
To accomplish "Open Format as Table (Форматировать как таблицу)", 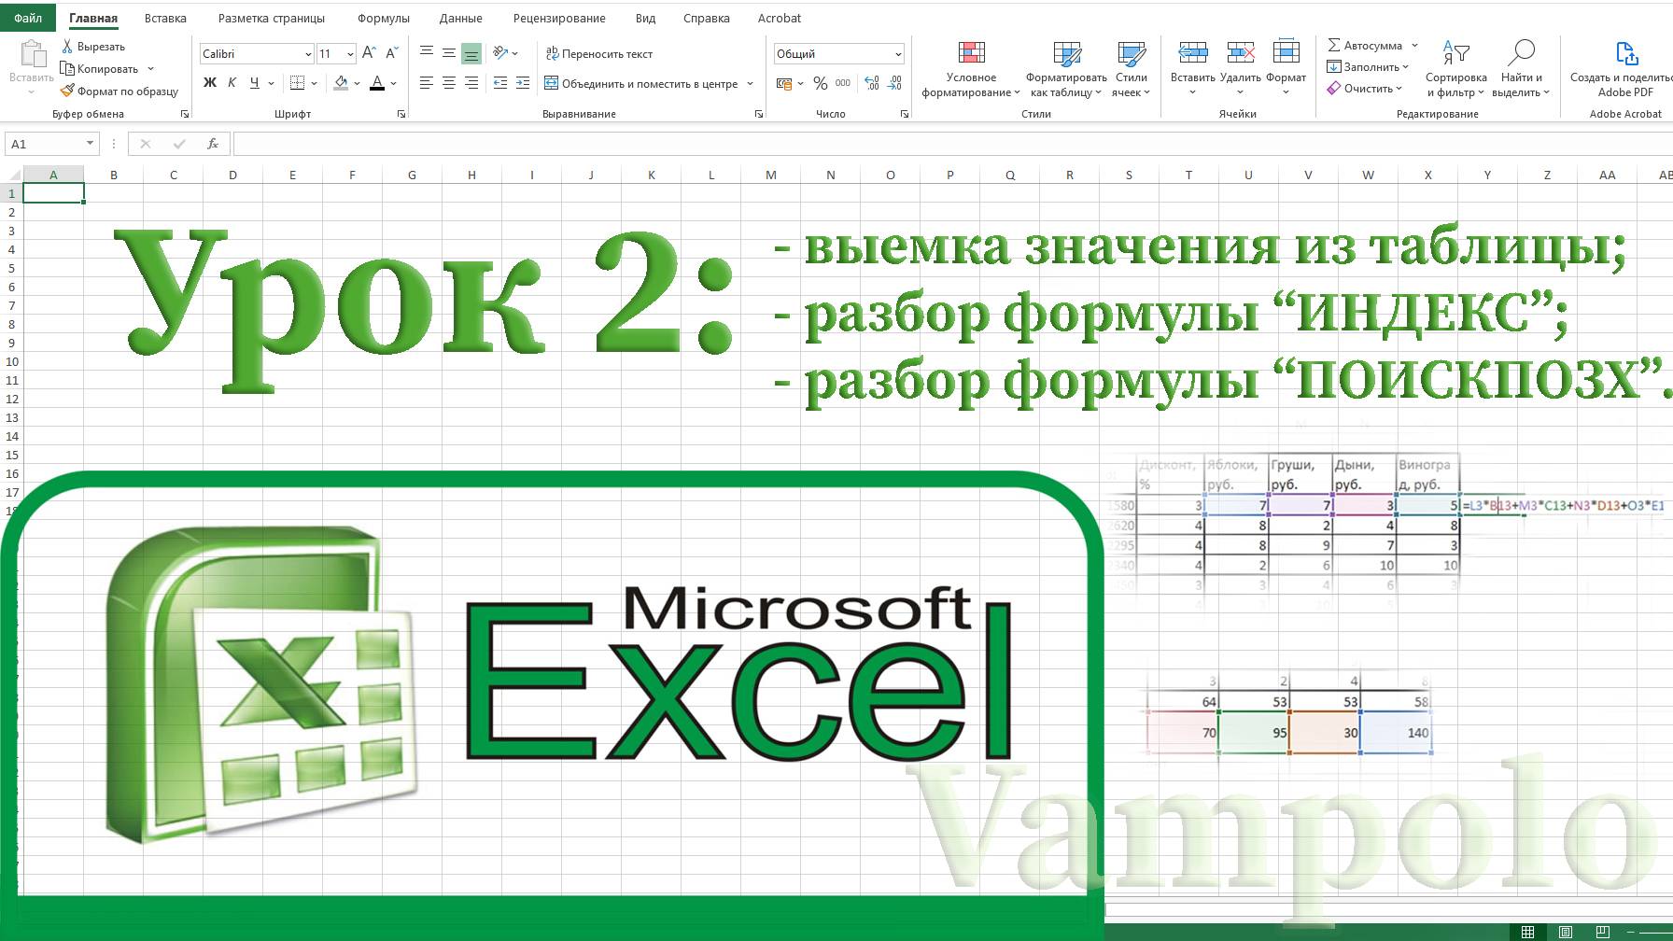I will tap(1066, 68).
